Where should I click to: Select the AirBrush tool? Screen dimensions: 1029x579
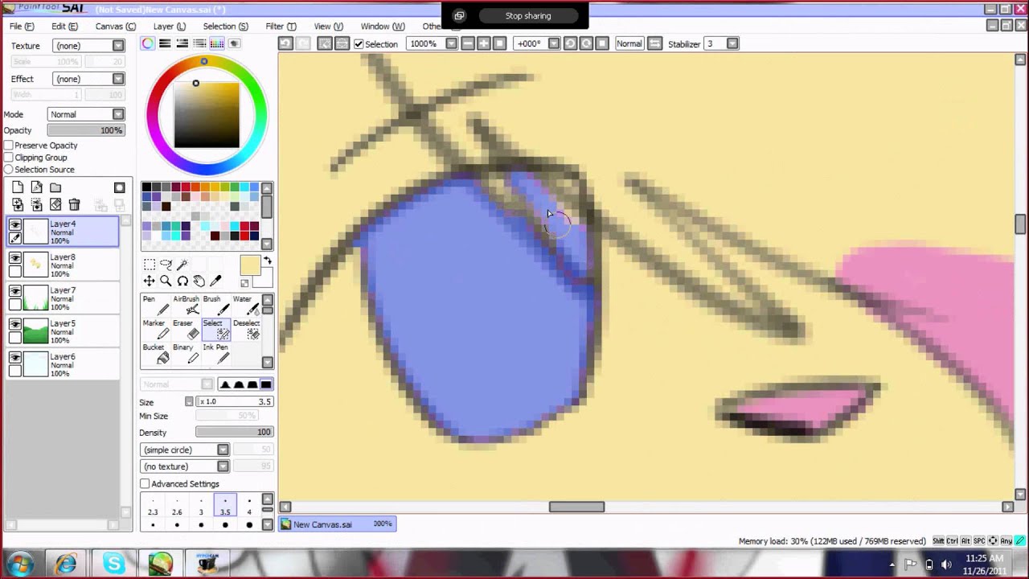click(186, 306)
